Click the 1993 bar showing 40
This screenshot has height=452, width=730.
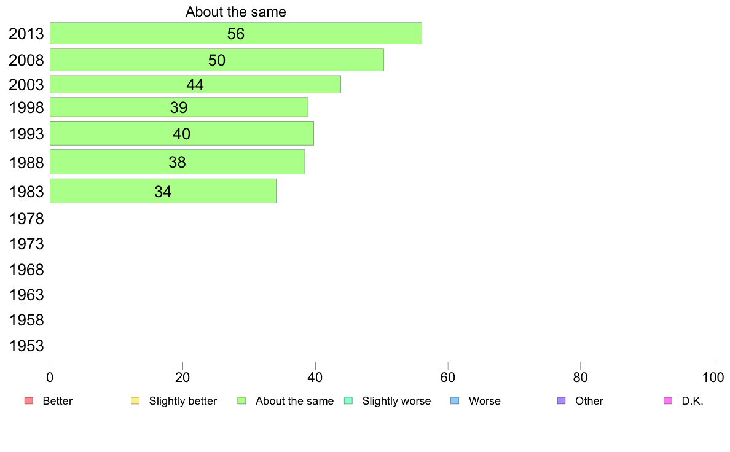tap(181, 133)
